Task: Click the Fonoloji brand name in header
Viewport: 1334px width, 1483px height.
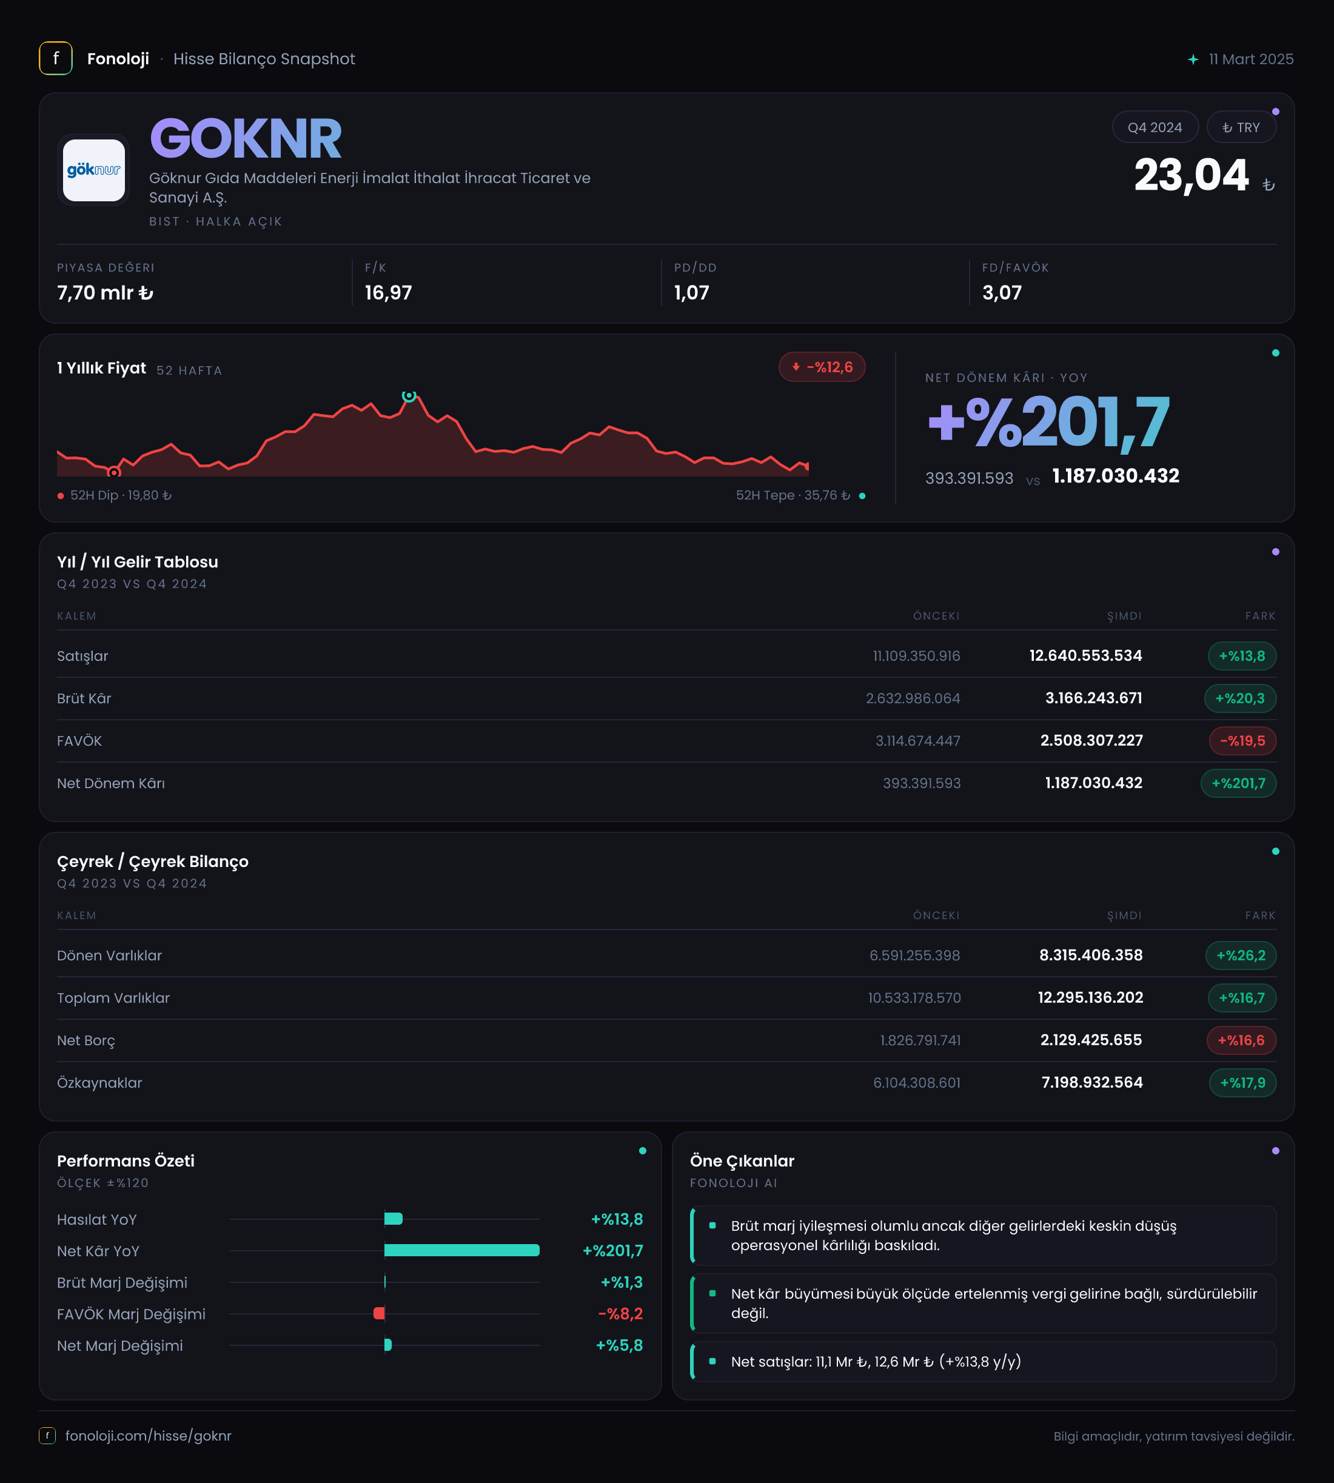Action: point(118,59)
